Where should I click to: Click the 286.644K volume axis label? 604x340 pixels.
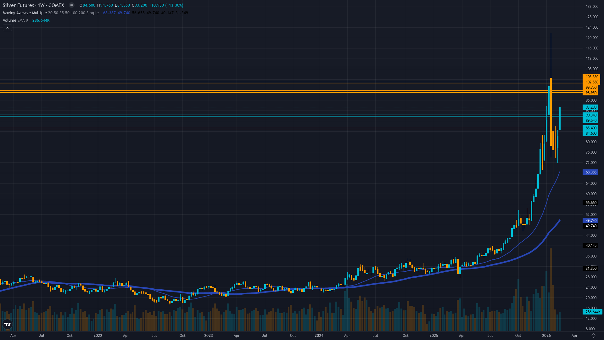tap(593, 312)
